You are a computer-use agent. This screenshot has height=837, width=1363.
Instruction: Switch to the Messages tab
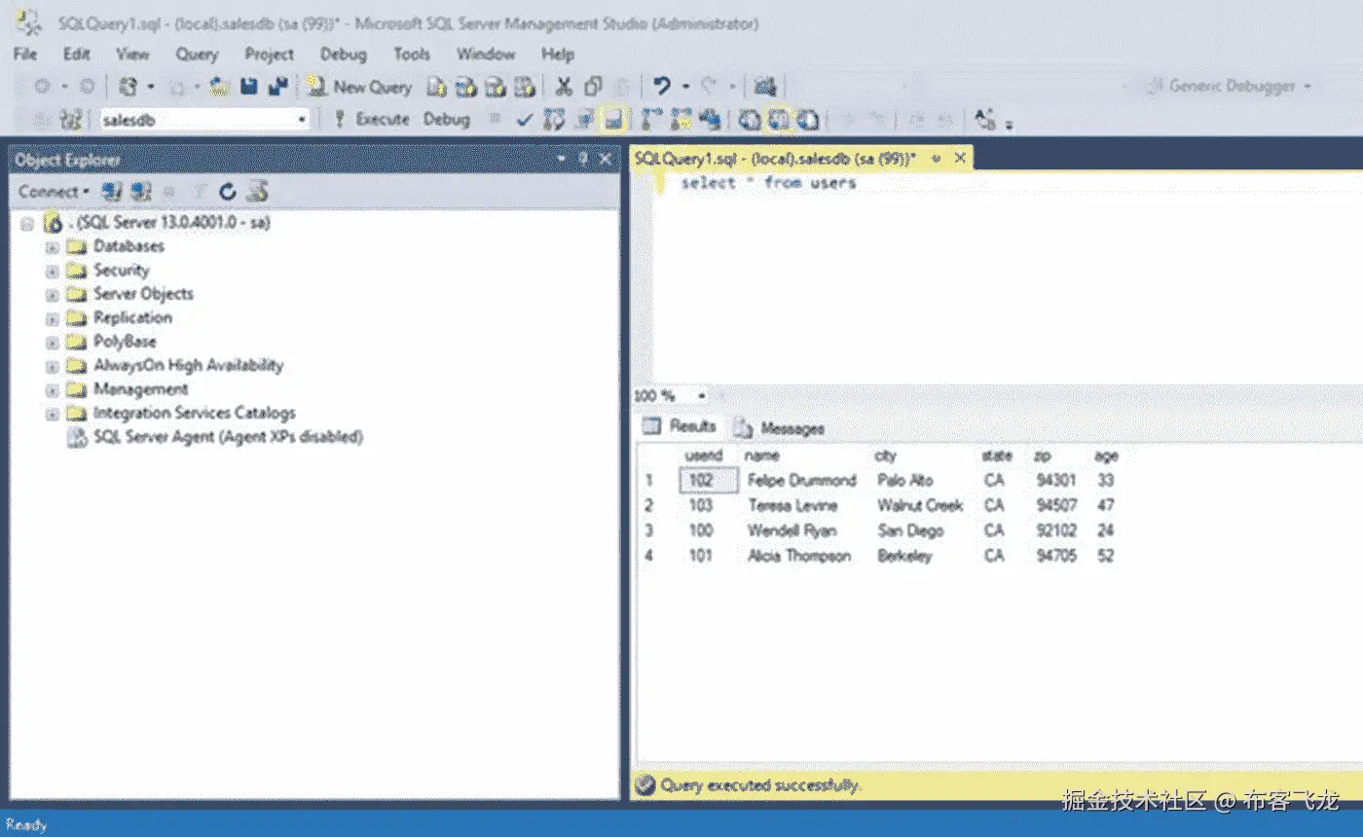(x=780, y=428)
